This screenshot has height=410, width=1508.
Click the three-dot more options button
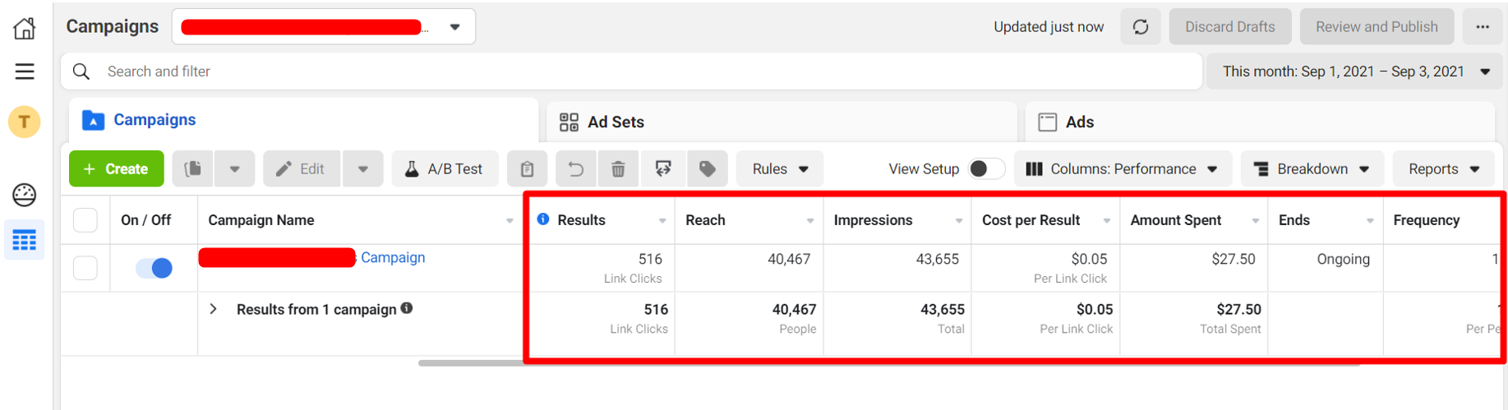1483,27
